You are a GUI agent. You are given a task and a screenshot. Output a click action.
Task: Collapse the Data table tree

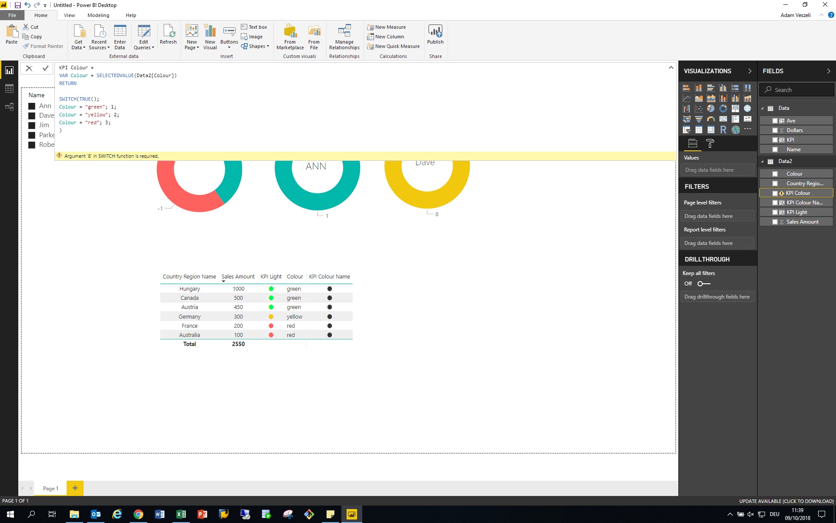pyautogui.click(x=762, y=109)
